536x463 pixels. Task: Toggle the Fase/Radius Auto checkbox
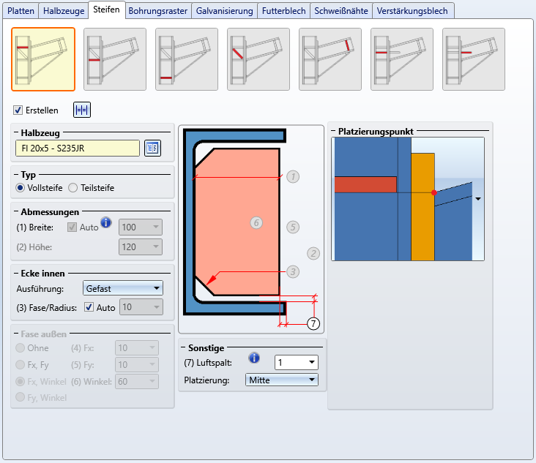coord(89,307)
